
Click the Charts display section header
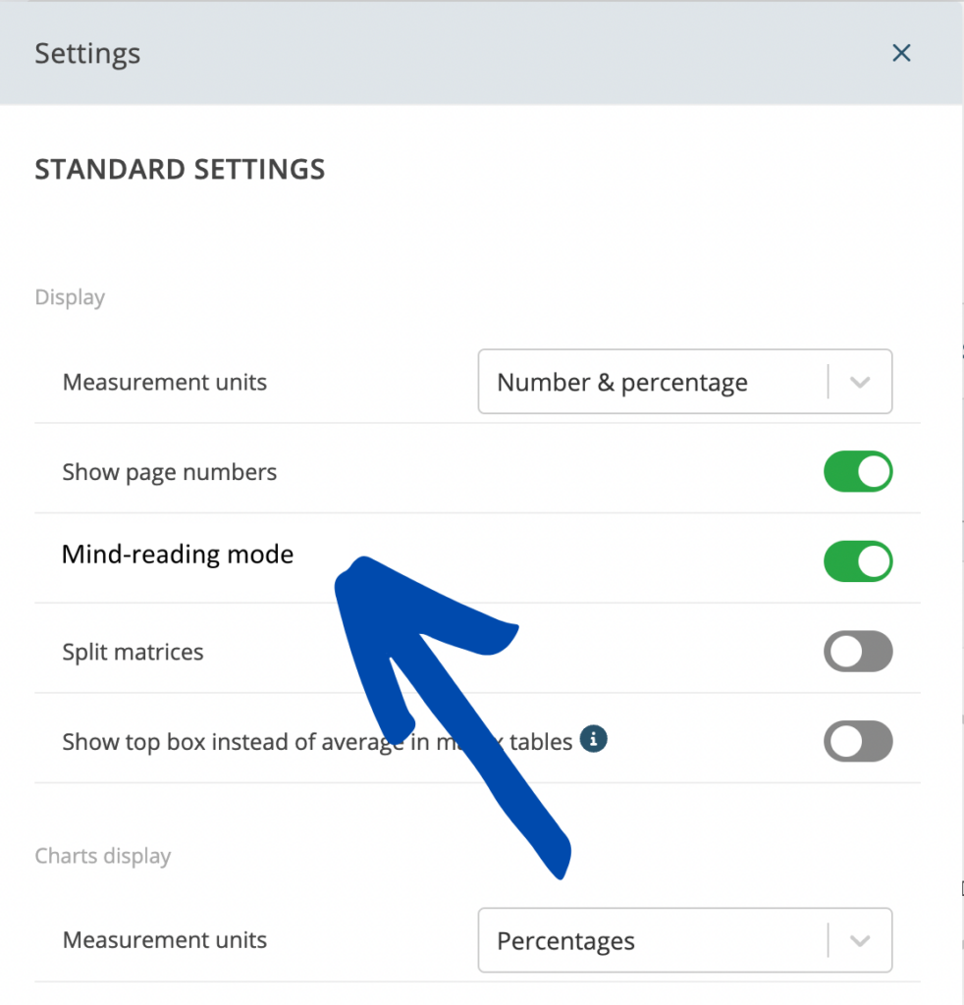103,856
